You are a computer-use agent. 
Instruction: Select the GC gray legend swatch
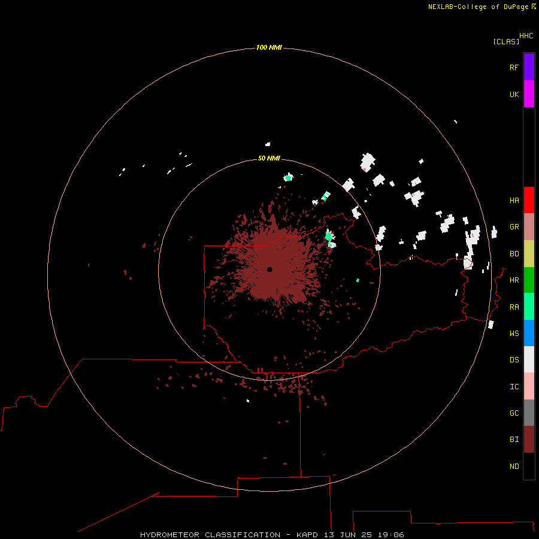click(x=529, y=413)
